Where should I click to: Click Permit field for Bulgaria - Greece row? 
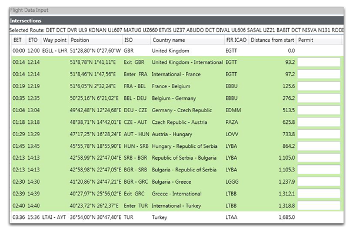(x=319, y=181)
